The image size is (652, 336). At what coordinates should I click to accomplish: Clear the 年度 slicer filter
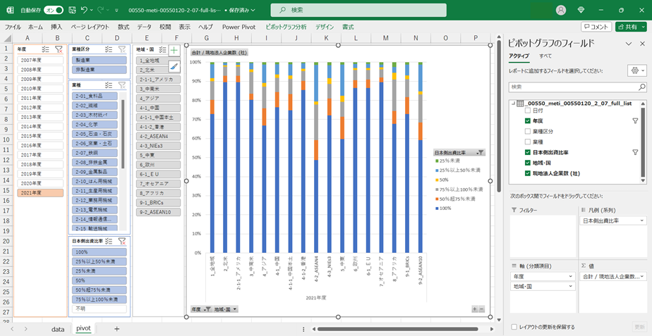[59, 49]
